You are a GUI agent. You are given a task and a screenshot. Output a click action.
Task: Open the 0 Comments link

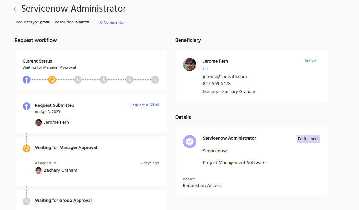[112, 22]
